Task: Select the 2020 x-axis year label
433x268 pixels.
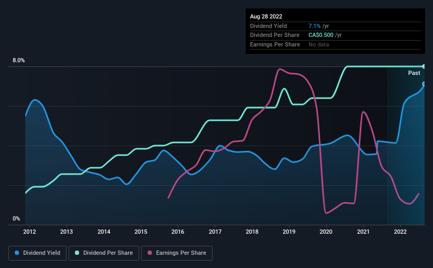Action: tap(326, 232)
